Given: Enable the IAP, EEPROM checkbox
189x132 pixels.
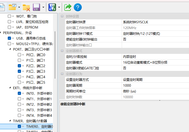Looking at the screenshot, I should [9, 27].
